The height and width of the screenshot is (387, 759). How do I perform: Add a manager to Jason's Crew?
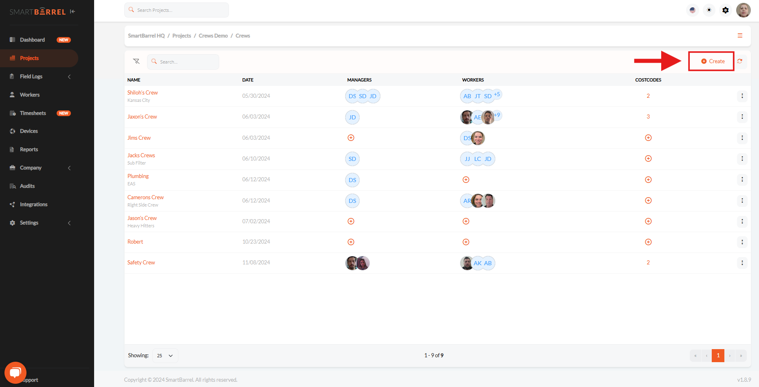click(351, 221)
